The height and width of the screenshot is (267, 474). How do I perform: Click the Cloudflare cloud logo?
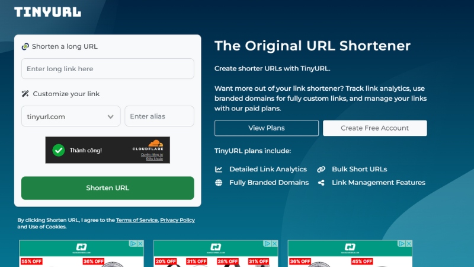(155, 143)
